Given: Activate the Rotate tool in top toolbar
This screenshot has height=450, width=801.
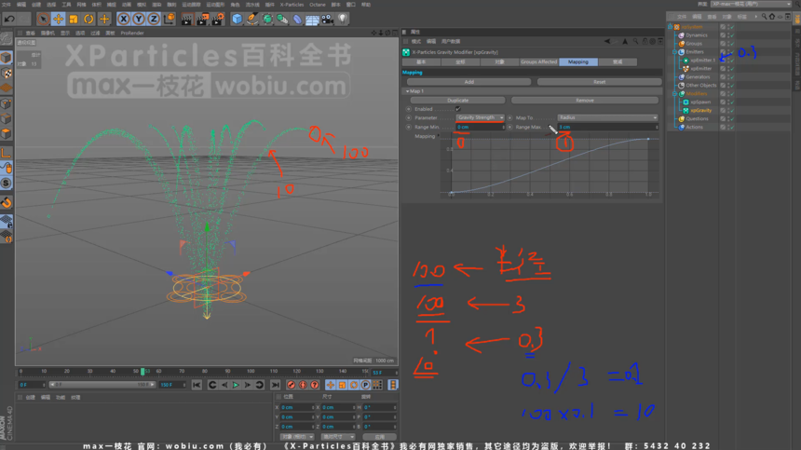Looking at the screenshot, I should [88, 20].
